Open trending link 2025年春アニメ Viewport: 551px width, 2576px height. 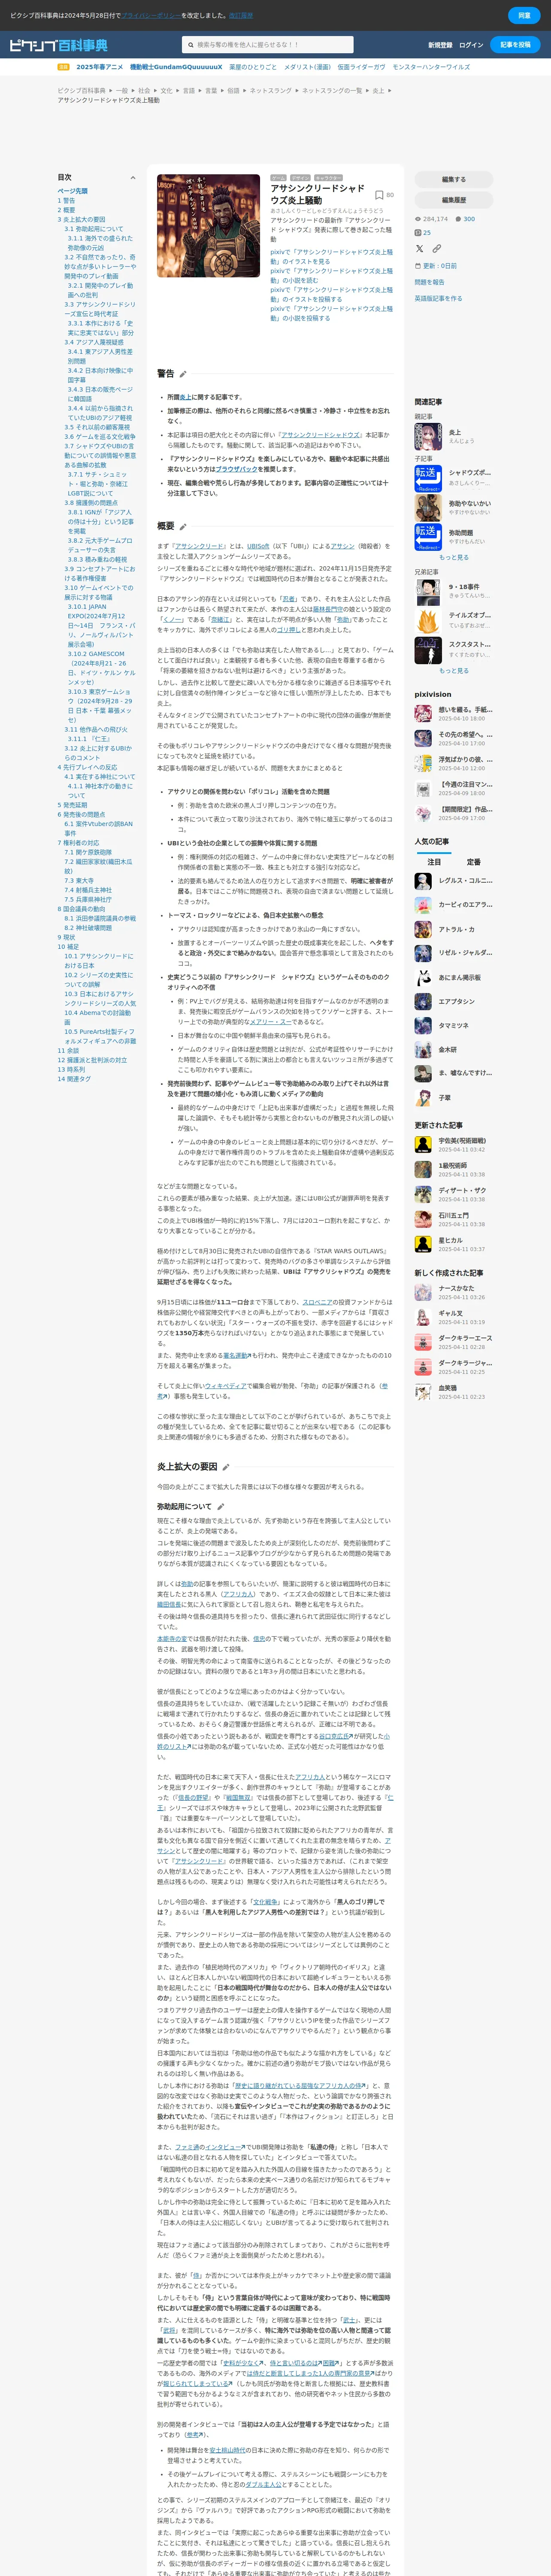(100, 67)
